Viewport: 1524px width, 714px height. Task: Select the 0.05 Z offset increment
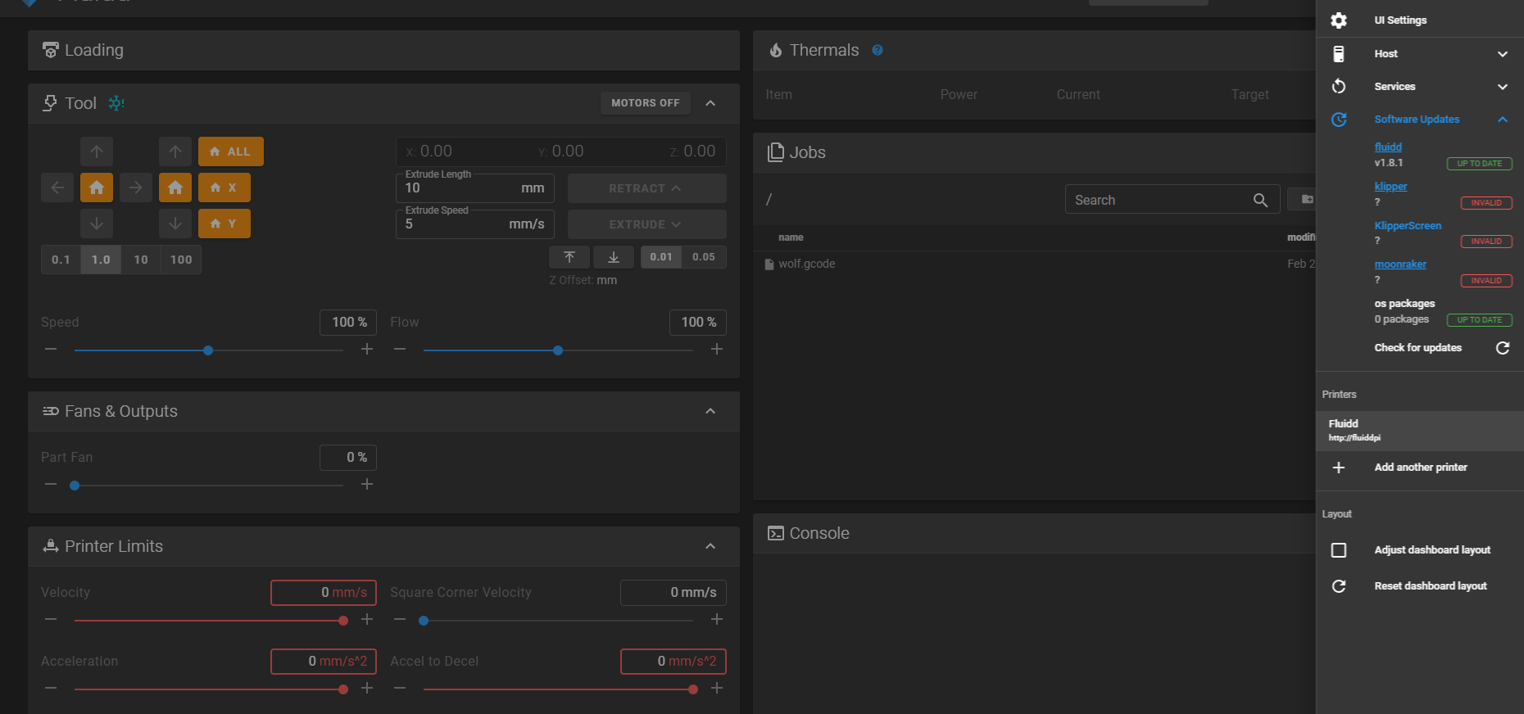(704, 257)
